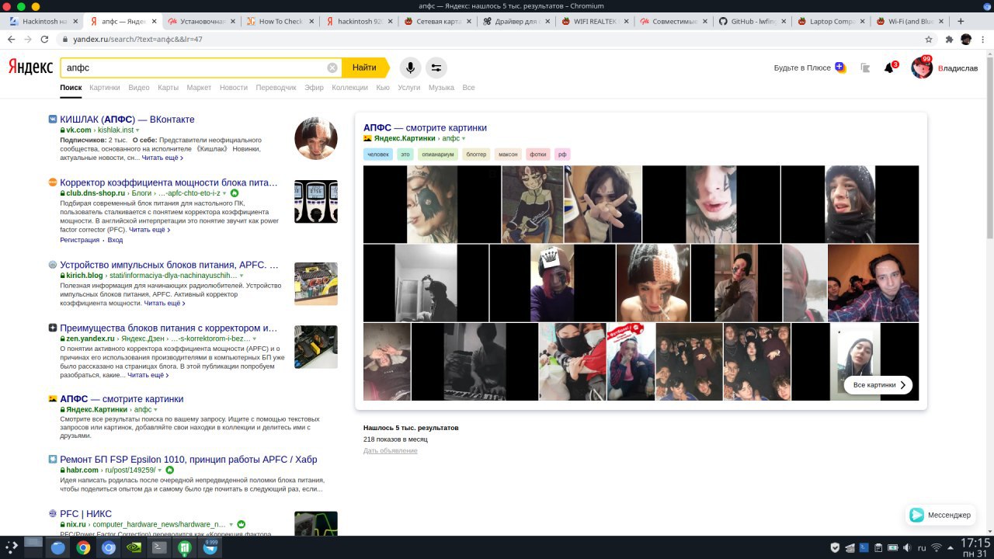Open a new browser tab

click(x=961, y=21)
